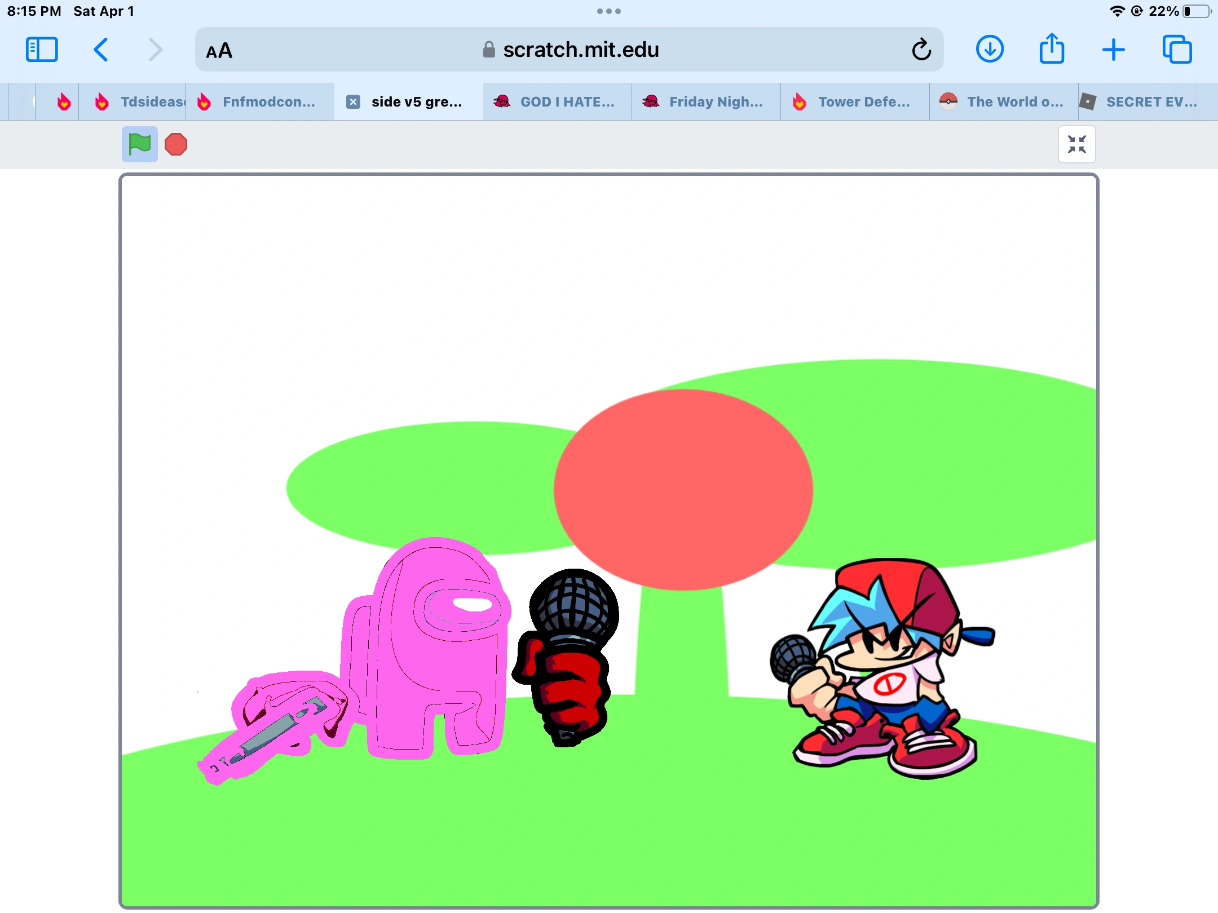The image size is (1218, 913).
Task: Open the GOD I HATE... tab
Action: [567, 101]
